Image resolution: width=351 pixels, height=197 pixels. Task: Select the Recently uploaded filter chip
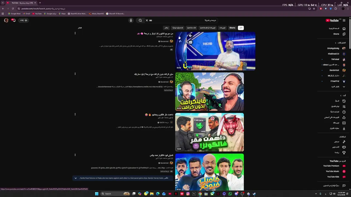coord(178,28)
